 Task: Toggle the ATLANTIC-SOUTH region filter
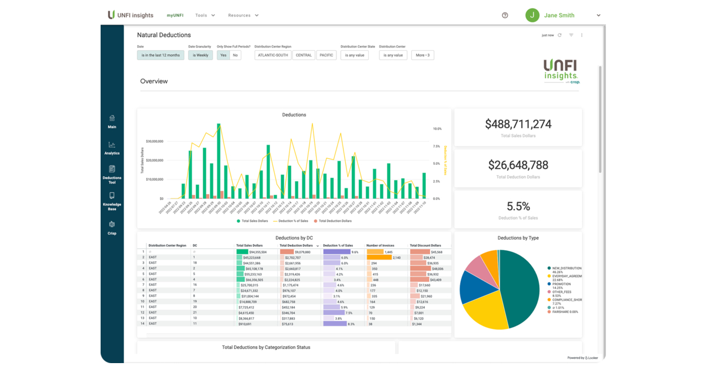coord(273,55)
